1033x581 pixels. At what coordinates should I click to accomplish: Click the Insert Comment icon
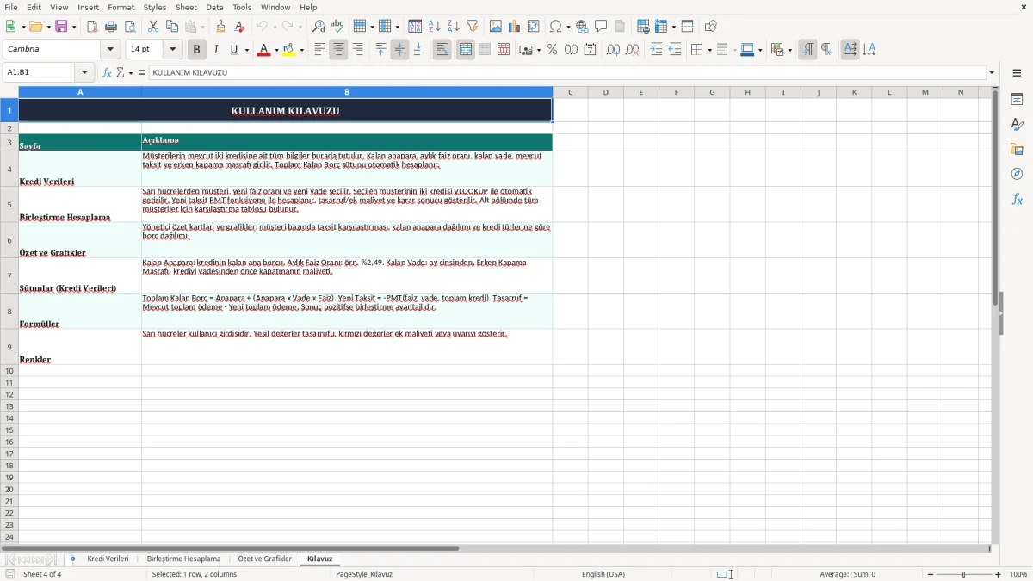click(601, 27)
